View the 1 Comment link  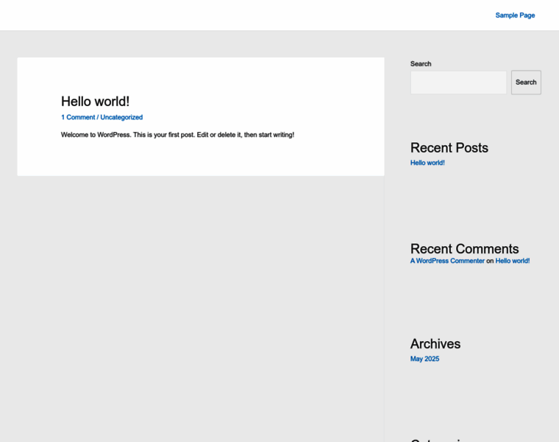[78, 117]
